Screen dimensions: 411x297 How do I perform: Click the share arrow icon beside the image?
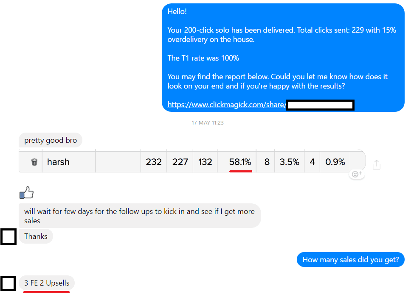tap(377, 164)
